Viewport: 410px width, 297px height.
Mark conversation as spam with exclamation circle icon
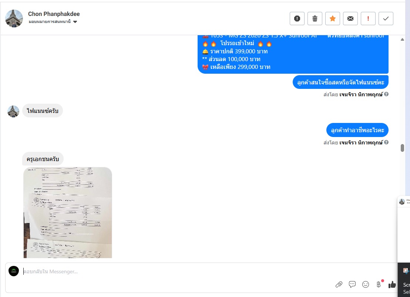coord(297,19)
